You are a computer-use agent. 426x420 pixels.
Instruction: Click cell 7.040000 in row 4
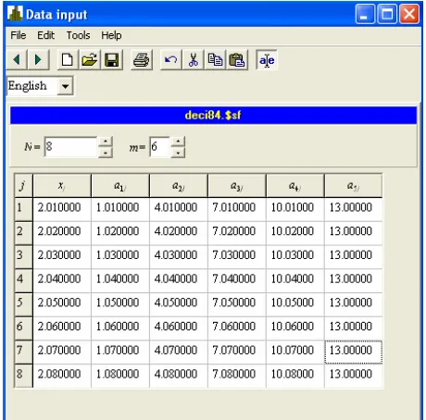[x=237, y=280]
